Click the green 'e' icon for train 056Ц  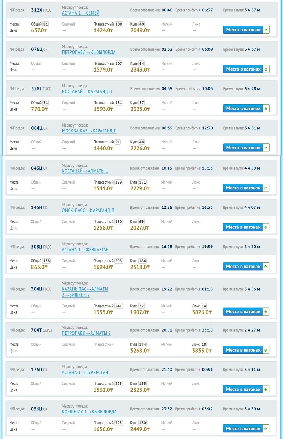[266, 429]
